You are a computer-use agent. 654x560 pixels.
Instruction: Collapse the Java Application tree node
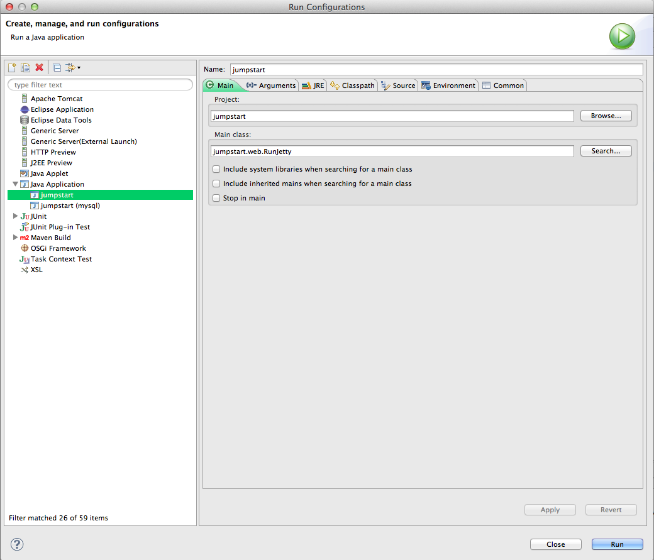tap(16, 184)
